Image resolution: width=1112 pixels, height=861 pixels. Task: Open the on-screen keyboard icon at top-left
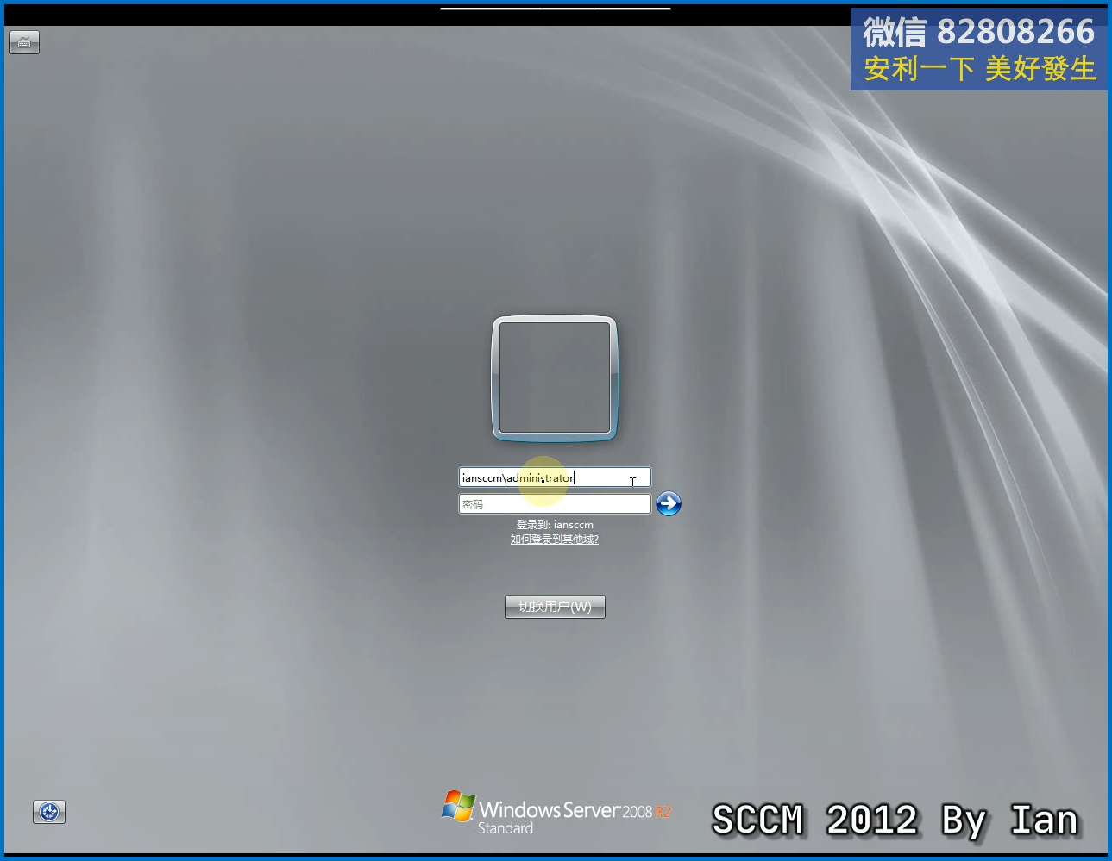24,42
